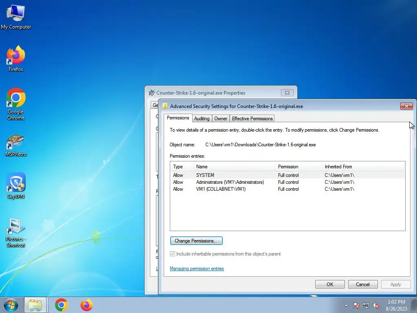This screenshot has height=313, width=417.
Task: Click the Permission column header
Action: [x=299, y=167]
